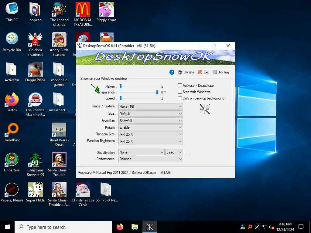Select mcdonald games folder
Viewport: 311px width, 233px height.
[59, 75]
